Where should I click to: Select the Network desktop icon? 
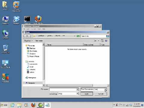click(x=5, y=34)
